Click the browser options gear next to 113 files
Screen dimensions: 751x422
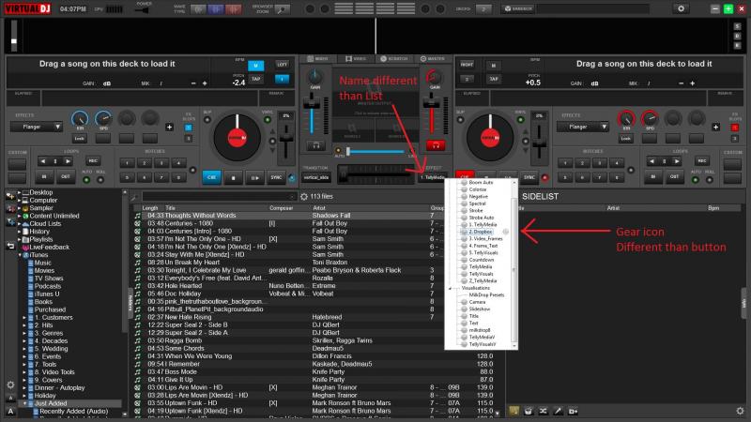pos(303,197)
